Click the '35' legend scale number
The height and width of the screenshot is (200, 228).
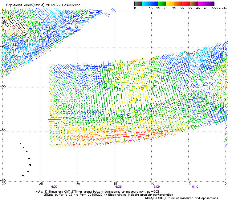click(190, 8)
